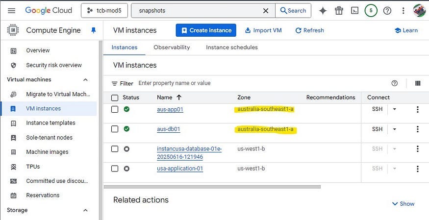
Task: Click the horizontal table scrollbar
Action: 212,187
